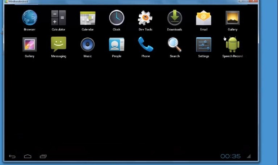The width and height of the screenshot is (278, 165).
Task: Click the WindowsAndroid title bar icon
Action: click(6, 1)
